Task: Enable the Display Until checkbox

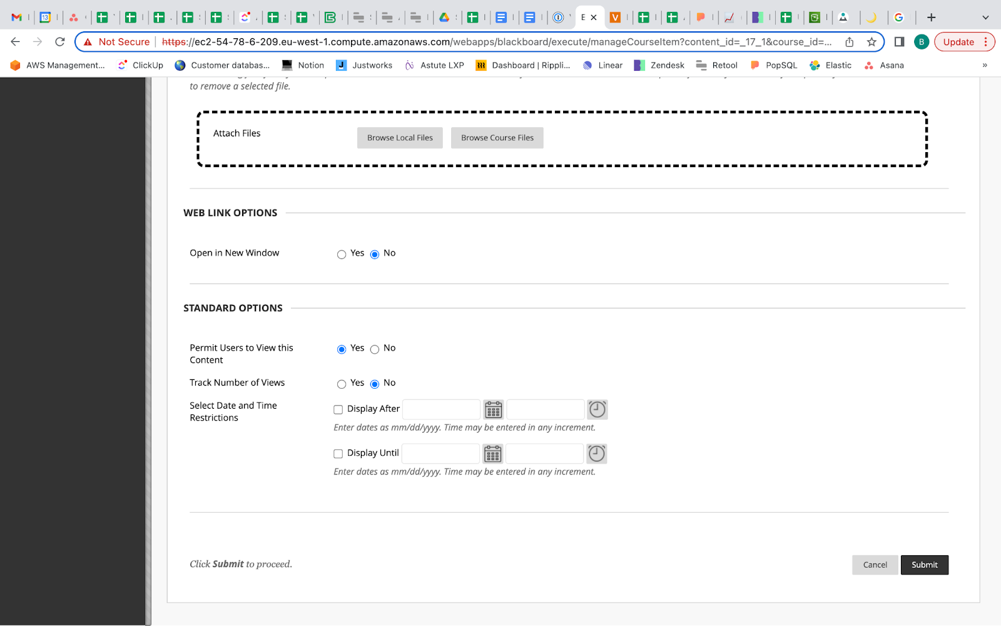Action: (338, 454)
